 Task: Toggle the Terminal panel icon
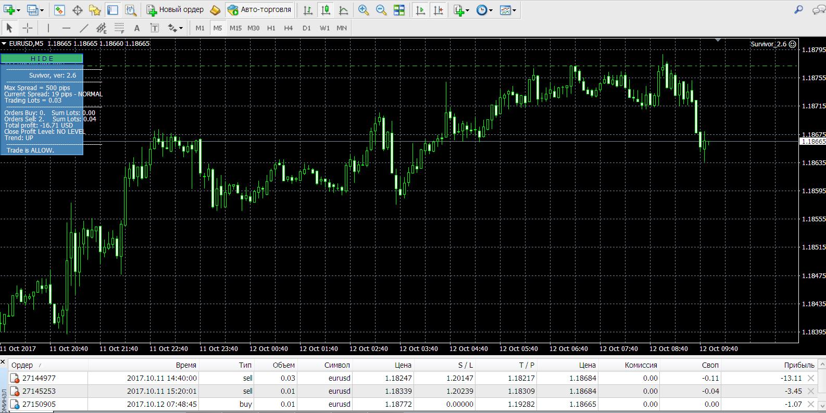point(112,9)
